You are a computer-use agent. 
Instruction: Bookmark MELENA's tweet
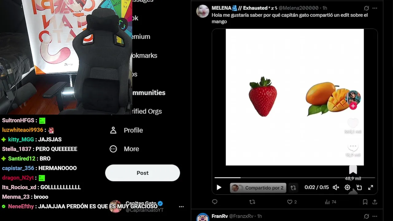(365, 202)
